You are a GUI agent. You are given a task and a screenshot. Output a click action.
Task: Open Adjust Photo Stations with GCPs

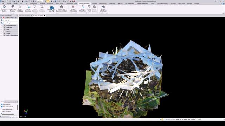tap(62, 8)
